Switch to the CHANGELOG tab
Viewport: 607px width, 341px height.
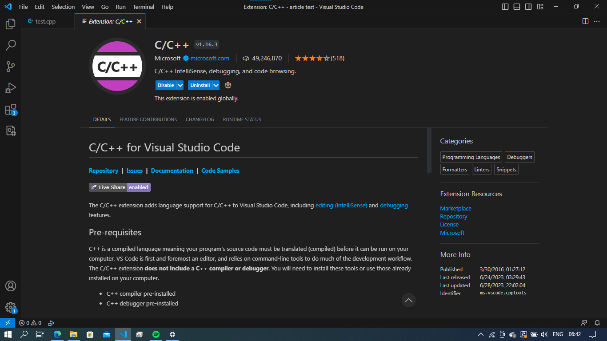200,119
